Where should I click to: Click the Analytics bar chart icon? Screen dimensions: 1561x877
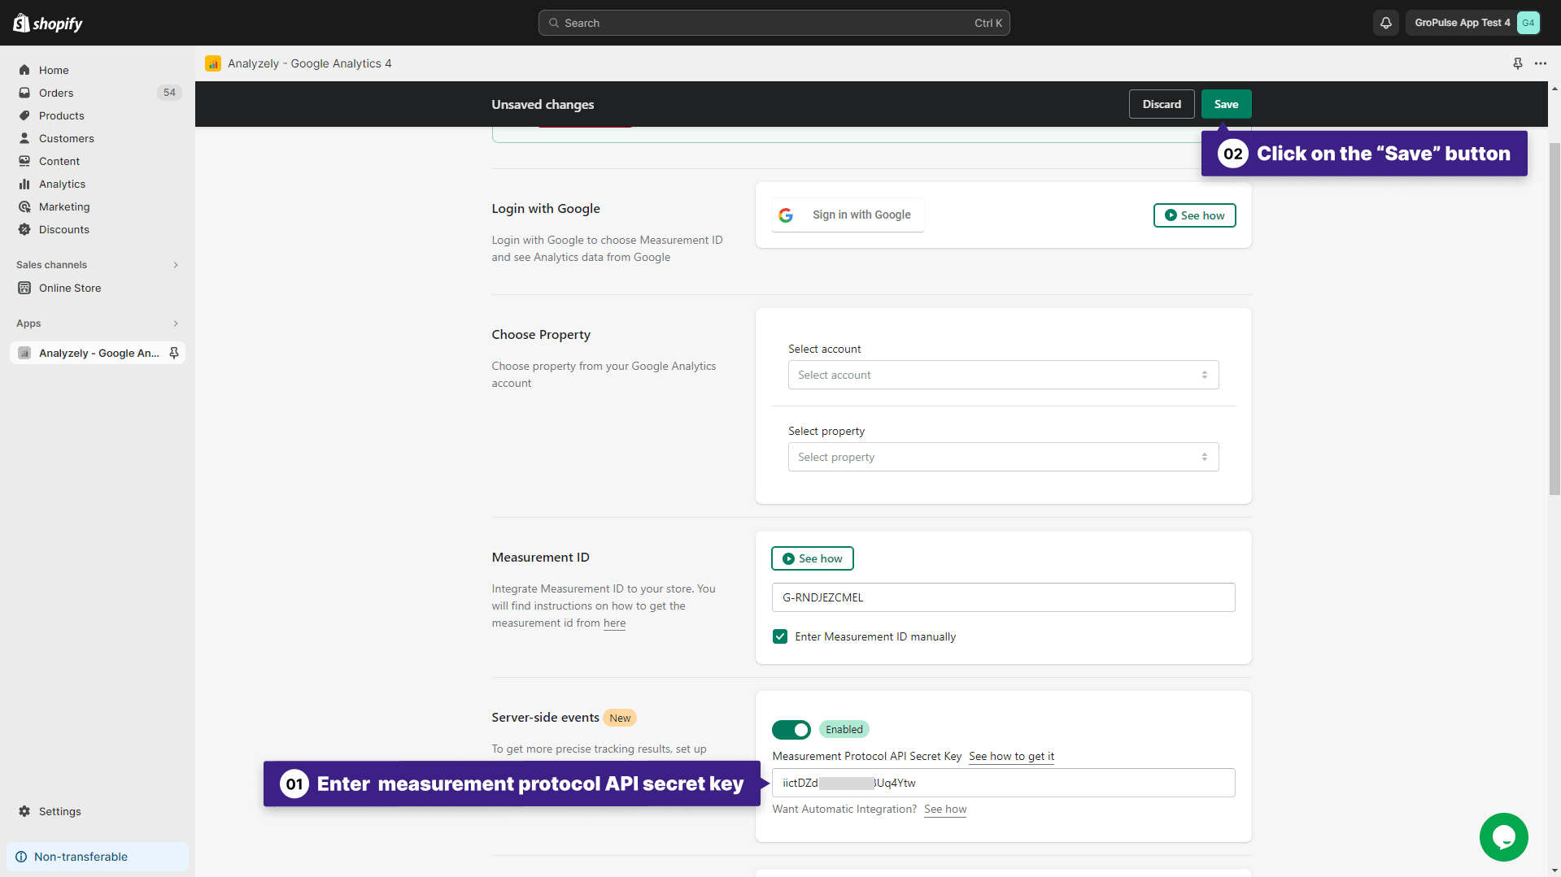(24, 184)
